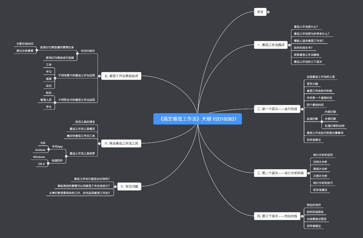Collapse the 一. 番茄工作法概述 branch

click(x=289, y=45)
